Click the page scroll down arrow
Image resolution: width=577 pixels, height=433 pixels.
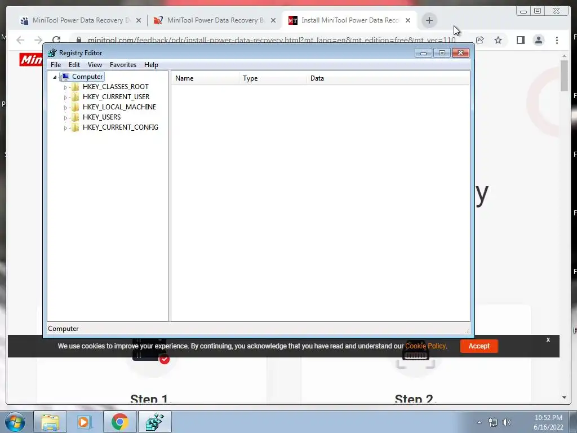pos(564,397)
